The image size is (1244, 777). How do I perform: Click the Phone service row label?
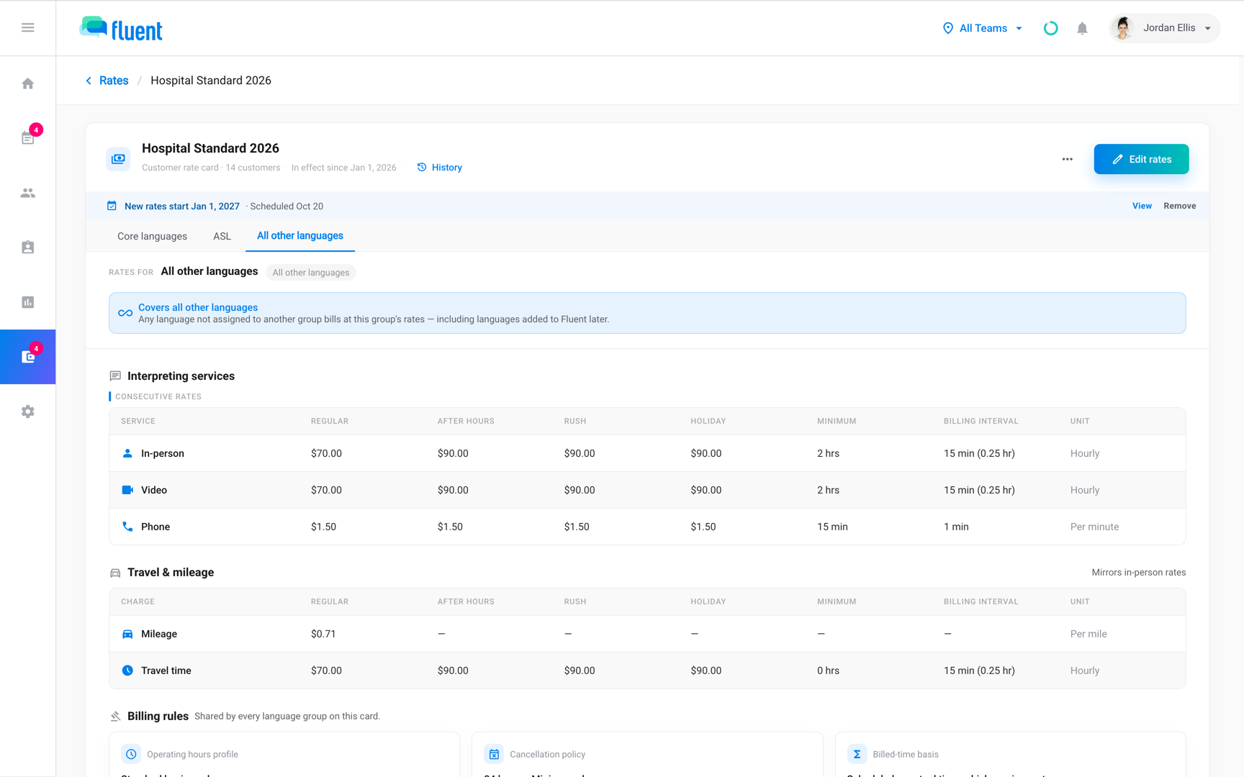pyautogui.click(x=155, y=527)
